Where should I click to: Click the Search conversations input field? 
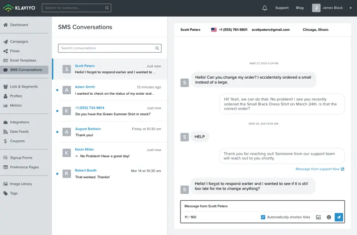point(107,48)
